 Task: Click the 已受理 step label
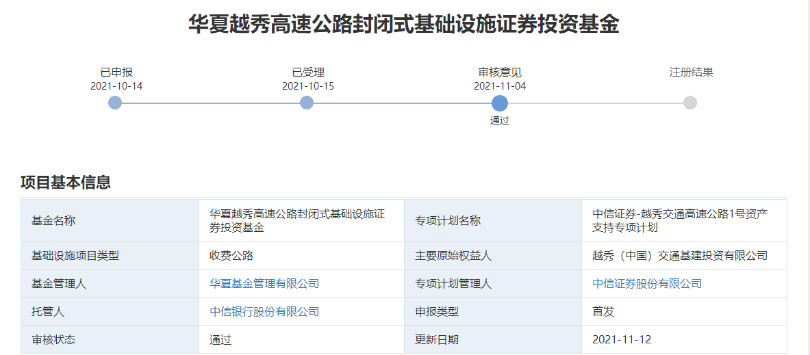[308, 73]
